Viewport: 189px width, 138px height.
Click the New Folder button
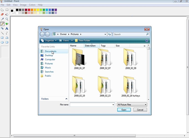(83, 41)
